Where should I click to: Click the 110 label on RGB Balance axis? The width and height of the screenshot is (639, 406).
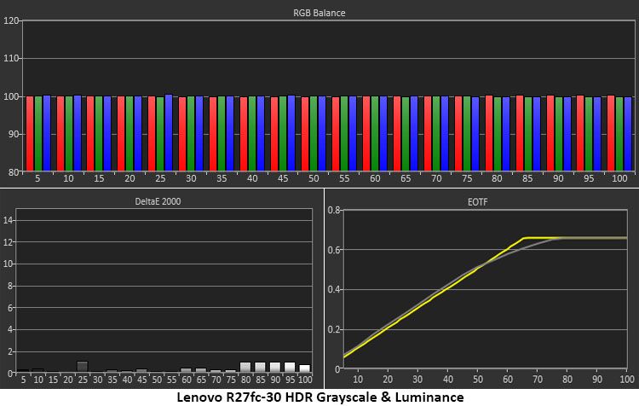click(x=11, y=58)
